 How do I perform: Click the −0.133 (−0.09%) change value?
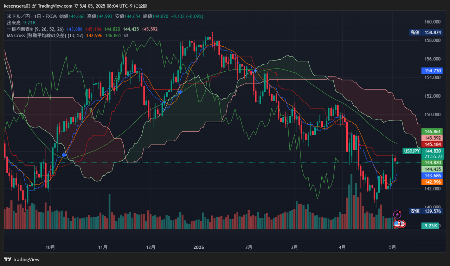187,16
